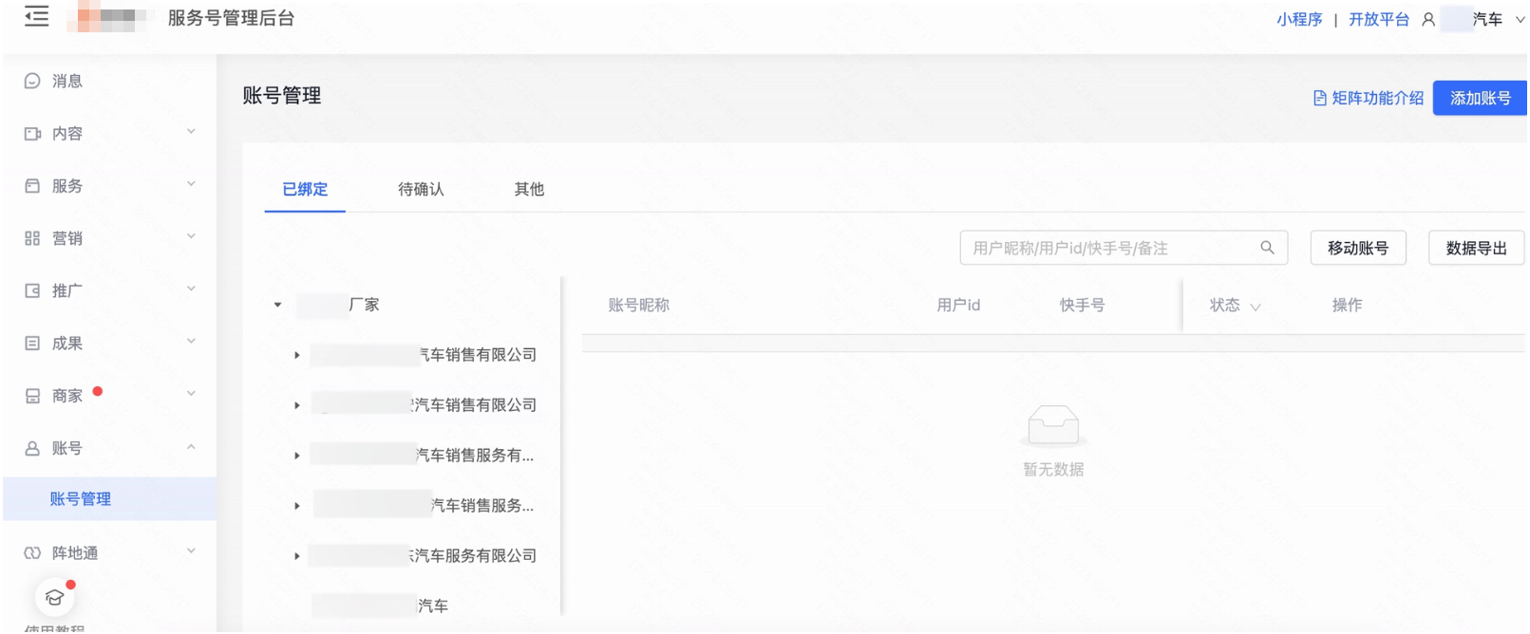Expand first 汽车销售有限公司 tree node arrow

(x=297, y=355)
